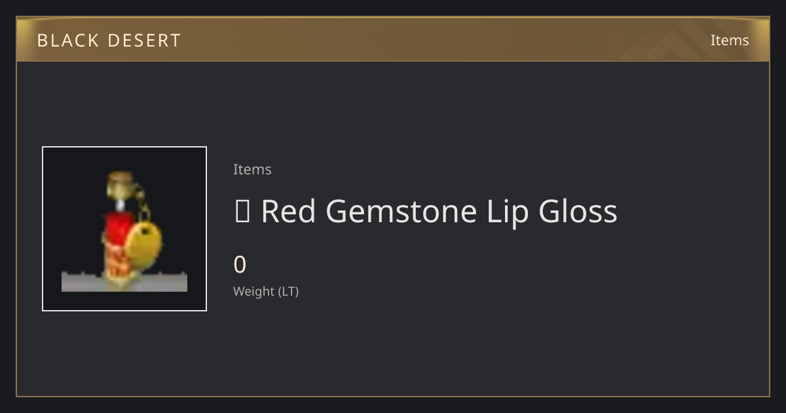Click the word Gemstone in the item title
786x413 pixels.
click(x=401, y=211)
